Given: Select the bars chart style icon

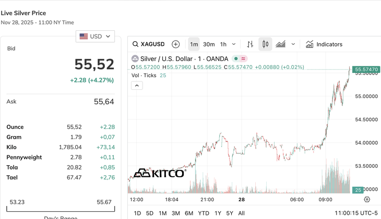Looking at the screenshot, I should [x=251, y=44].
